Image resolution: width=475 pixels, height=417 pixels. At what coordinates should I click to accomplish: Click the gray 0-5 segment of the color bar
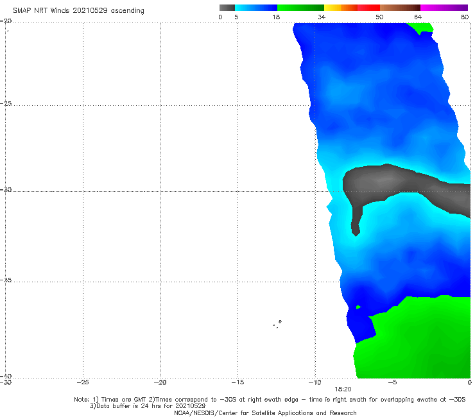[x=227, y=8]
